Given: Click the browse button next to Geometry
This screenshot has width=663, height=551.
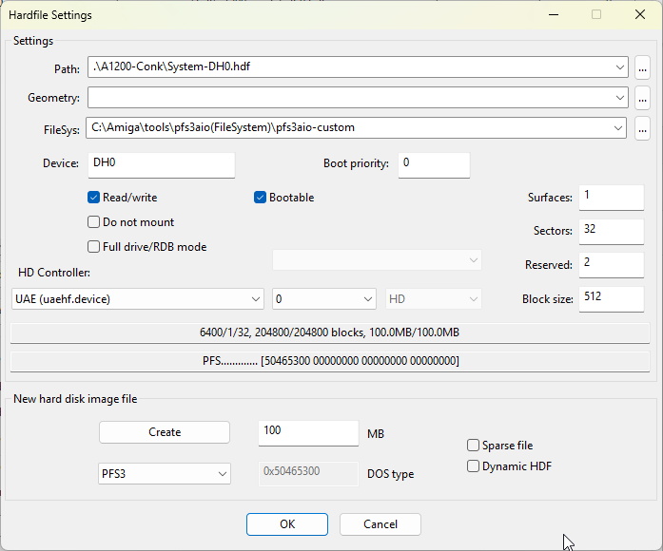Looking at the screenshot, I should pos(643,98).
